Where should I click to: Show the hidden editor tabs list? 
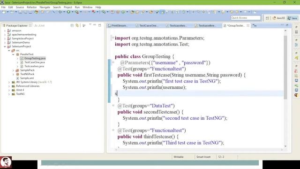point(255,25)
